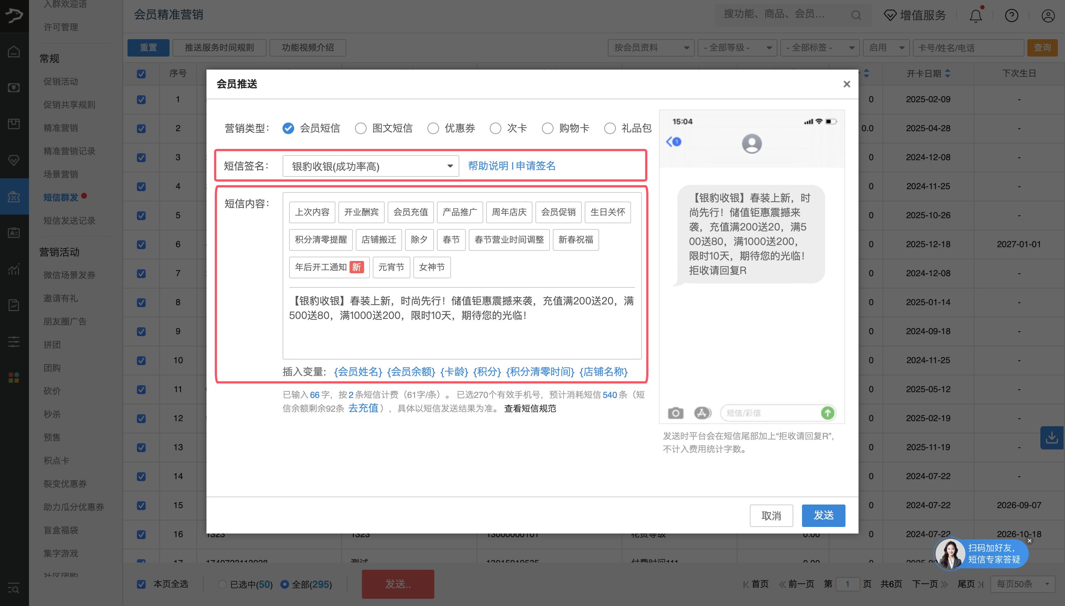1065x606 pixels.
Task: Open the user account avatar icon
Action: [1048, 16]
